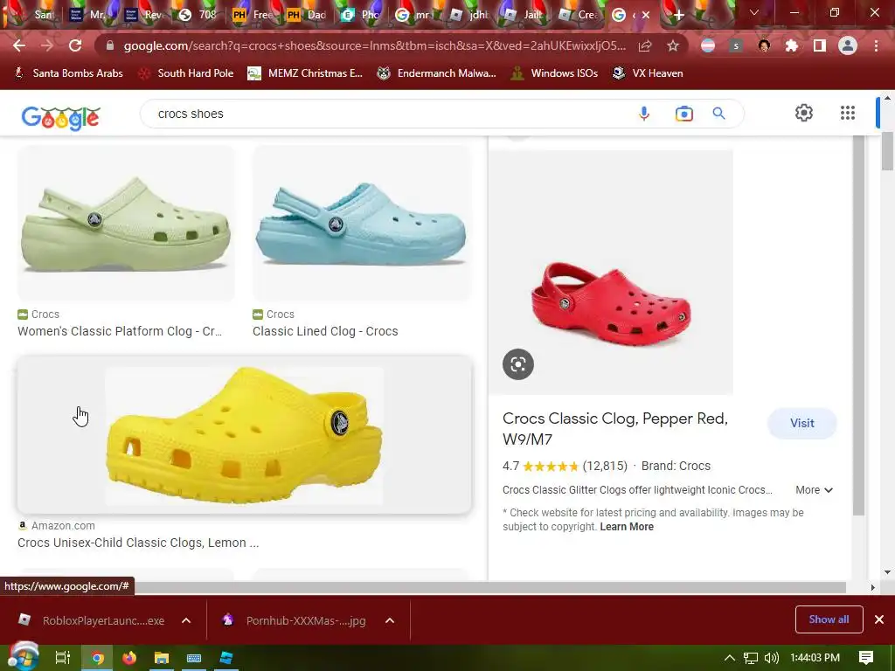The image size is (895, 671).
Task: Open the notification center icon
Action: pos(866,657)
